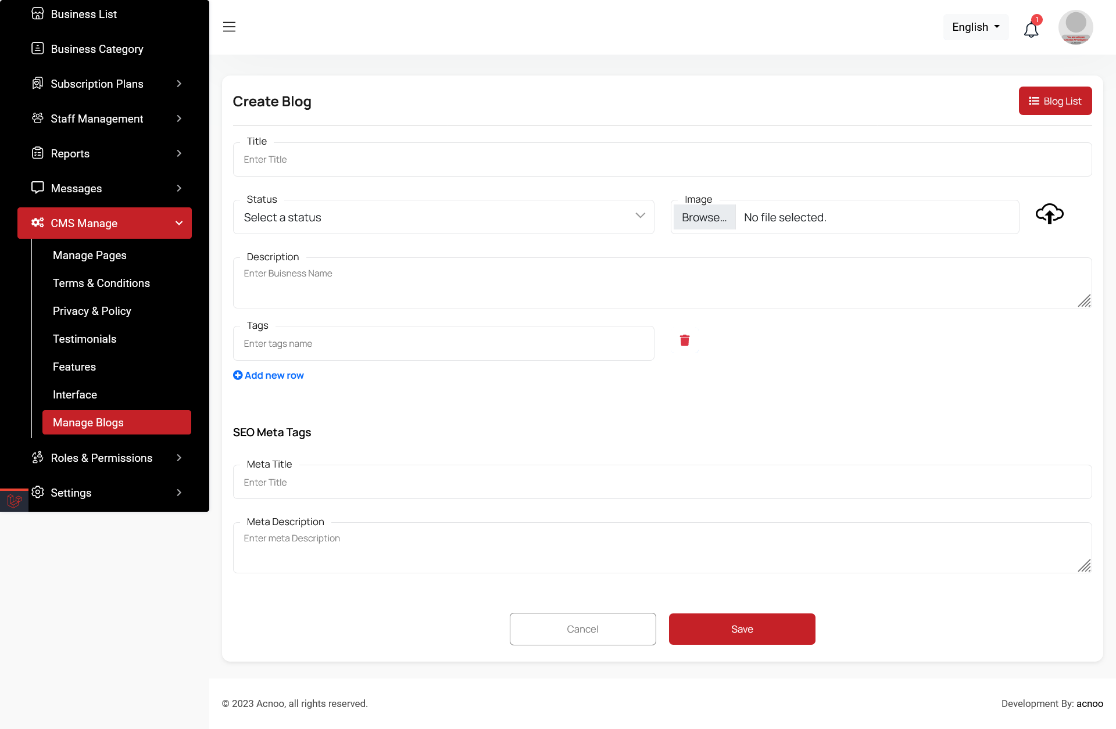Open the notification bell
1116x729 pixels.
tap(1031, 29)
